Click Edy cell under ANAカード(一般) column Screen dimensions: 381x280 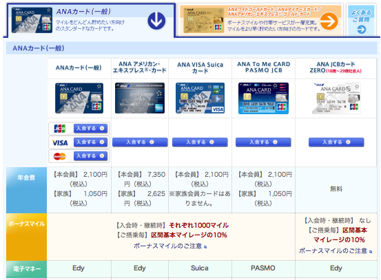point(79,268)
